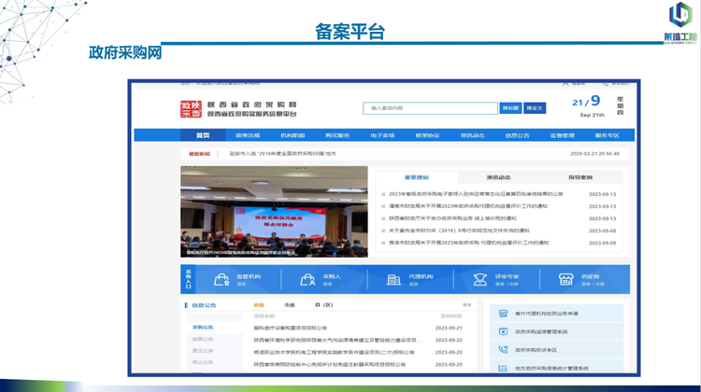The width and height of the screenshot is (701, 392).
Task: Open 商洛市财政局 notice link
Action: [468, 243]
